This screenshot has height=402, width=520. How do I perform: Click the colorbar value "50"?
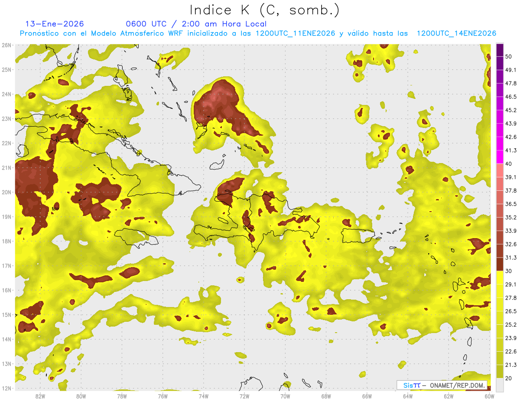(x=509, y=56)
